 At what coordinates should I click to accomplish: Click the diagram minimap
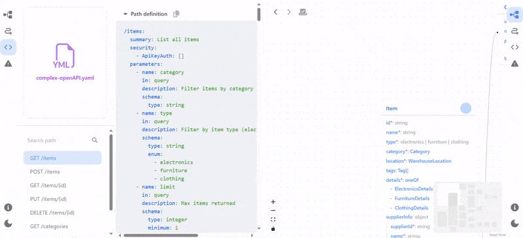[467, 207]
